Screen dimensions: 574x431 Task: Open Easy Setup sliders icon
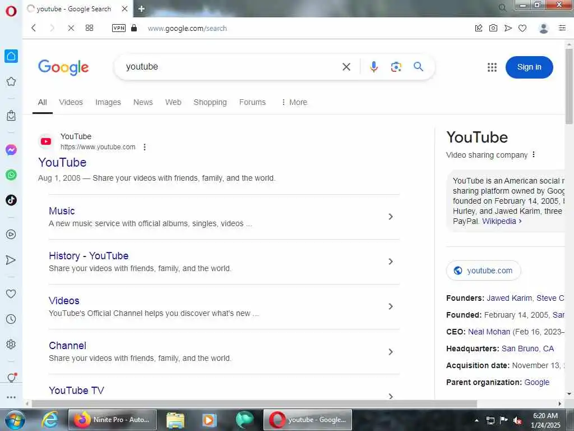click(562, 28)
